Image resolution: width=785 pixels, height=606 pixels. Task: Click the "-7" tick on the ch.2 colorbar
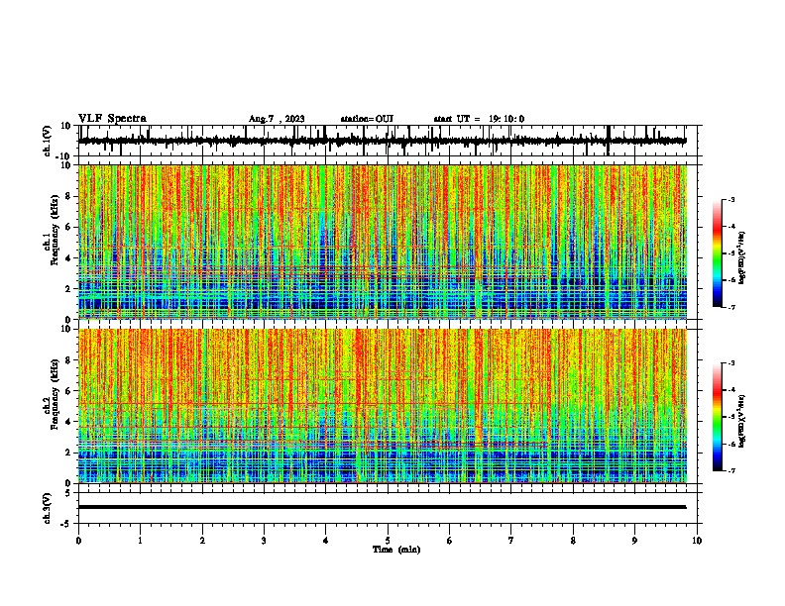[730, 470]
